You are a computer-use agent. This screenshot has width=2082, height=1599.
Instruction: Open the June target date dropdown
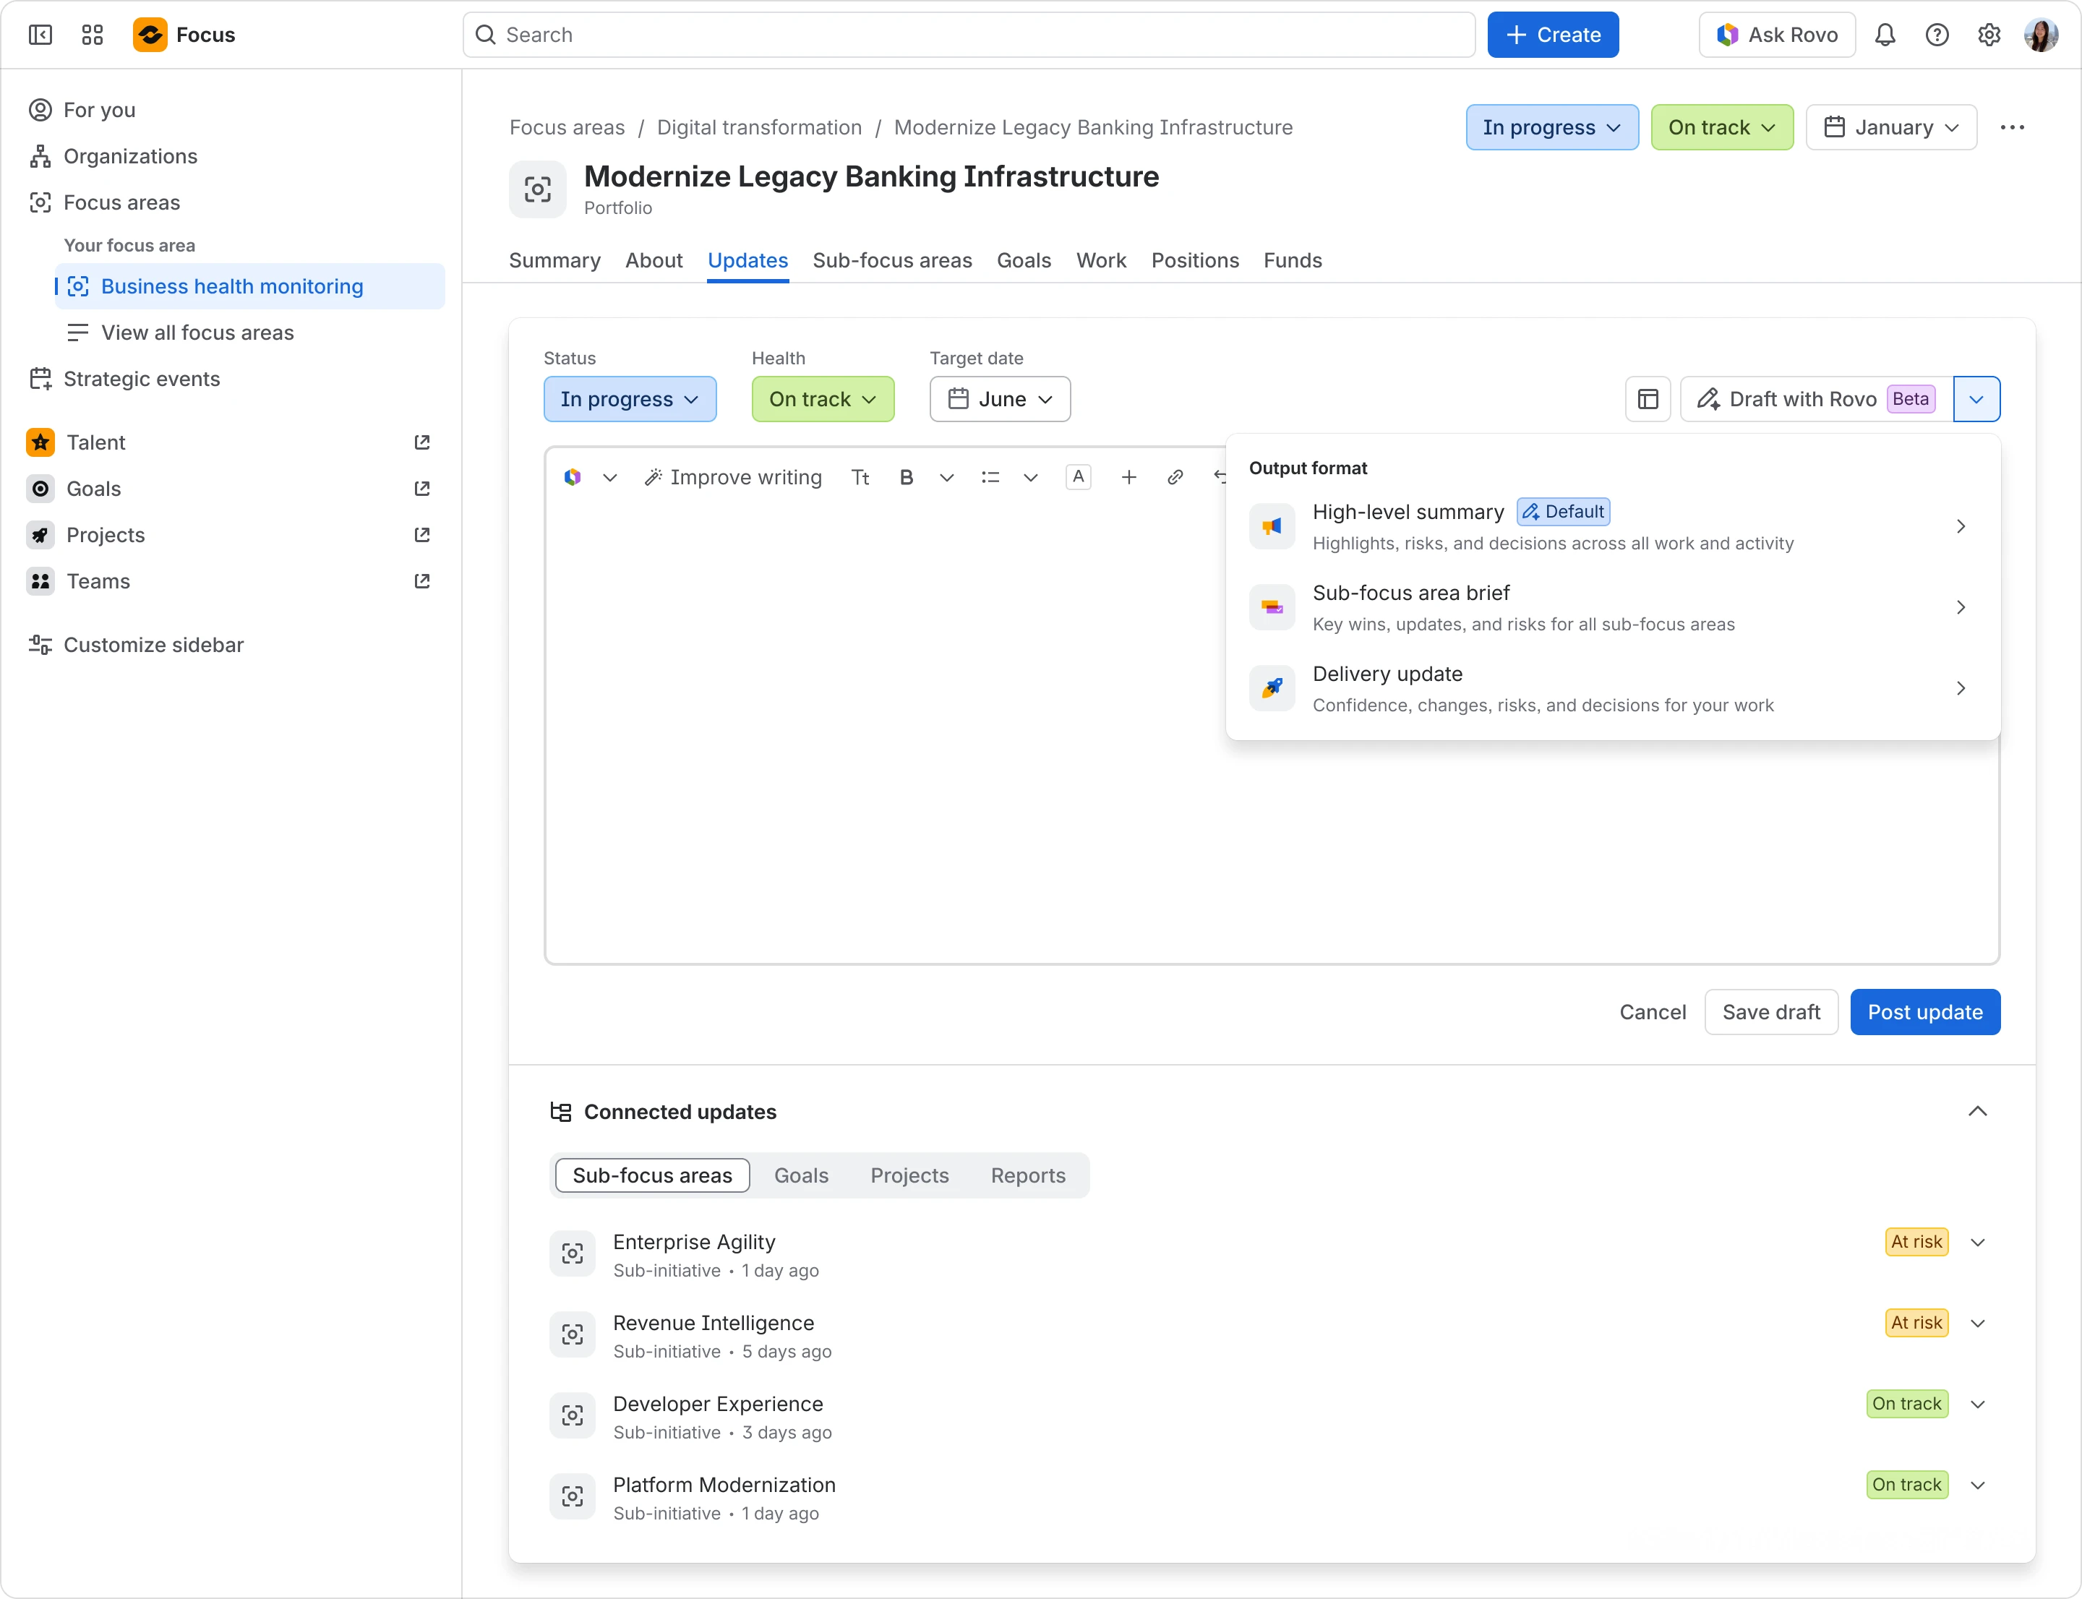click(1000, 399)
